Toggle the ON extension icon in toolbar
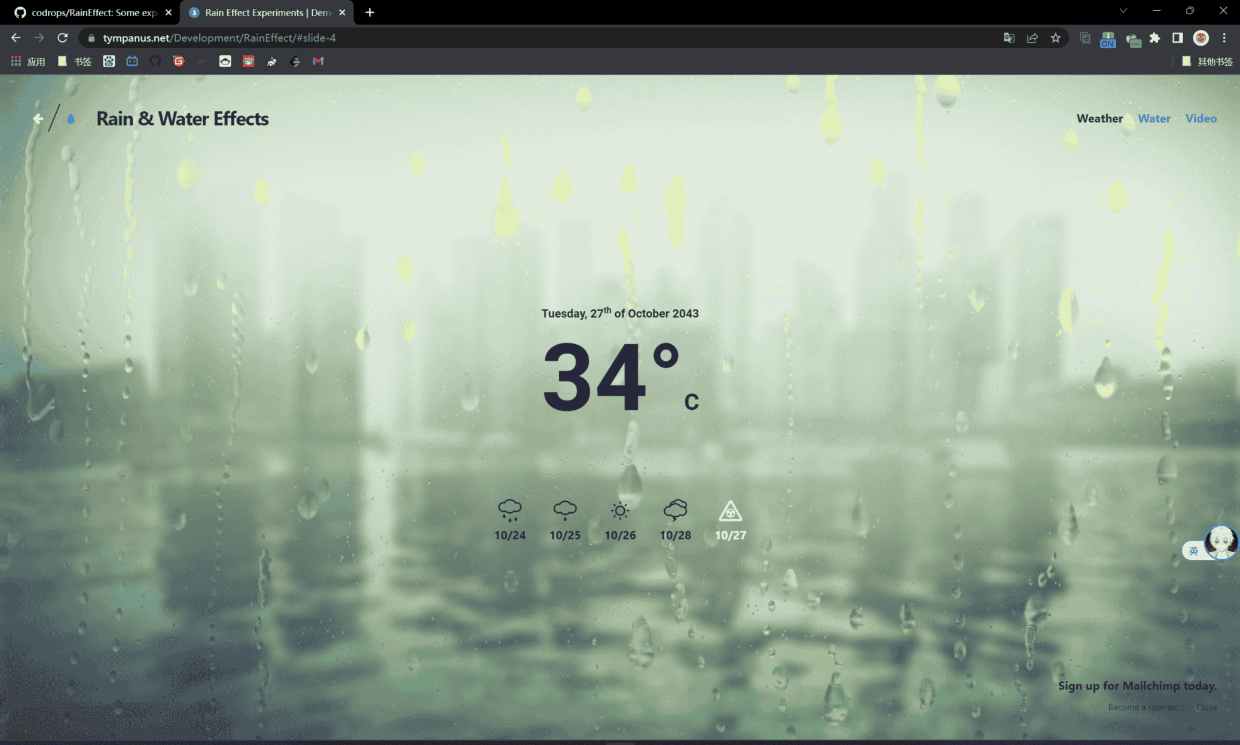1240x745 pixels. (1107, 39)
